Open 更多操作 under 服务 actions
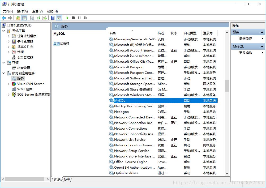The width and height of the screenshot is (266, 188). point(246,38)
